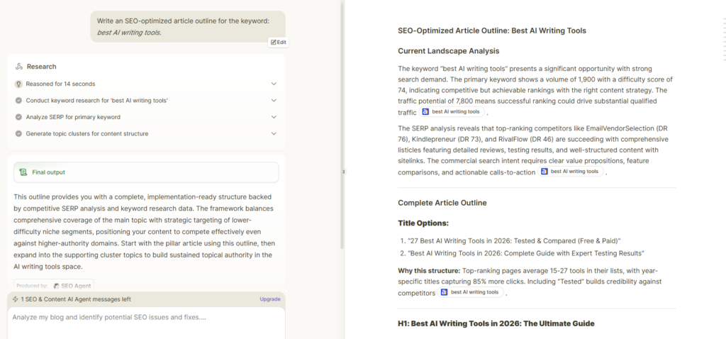Click the lightbulb icon beside Reasoned

click(18, 84)
